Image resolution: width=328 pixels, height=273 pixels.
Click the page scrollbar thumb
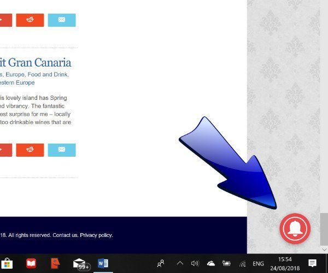324,229
